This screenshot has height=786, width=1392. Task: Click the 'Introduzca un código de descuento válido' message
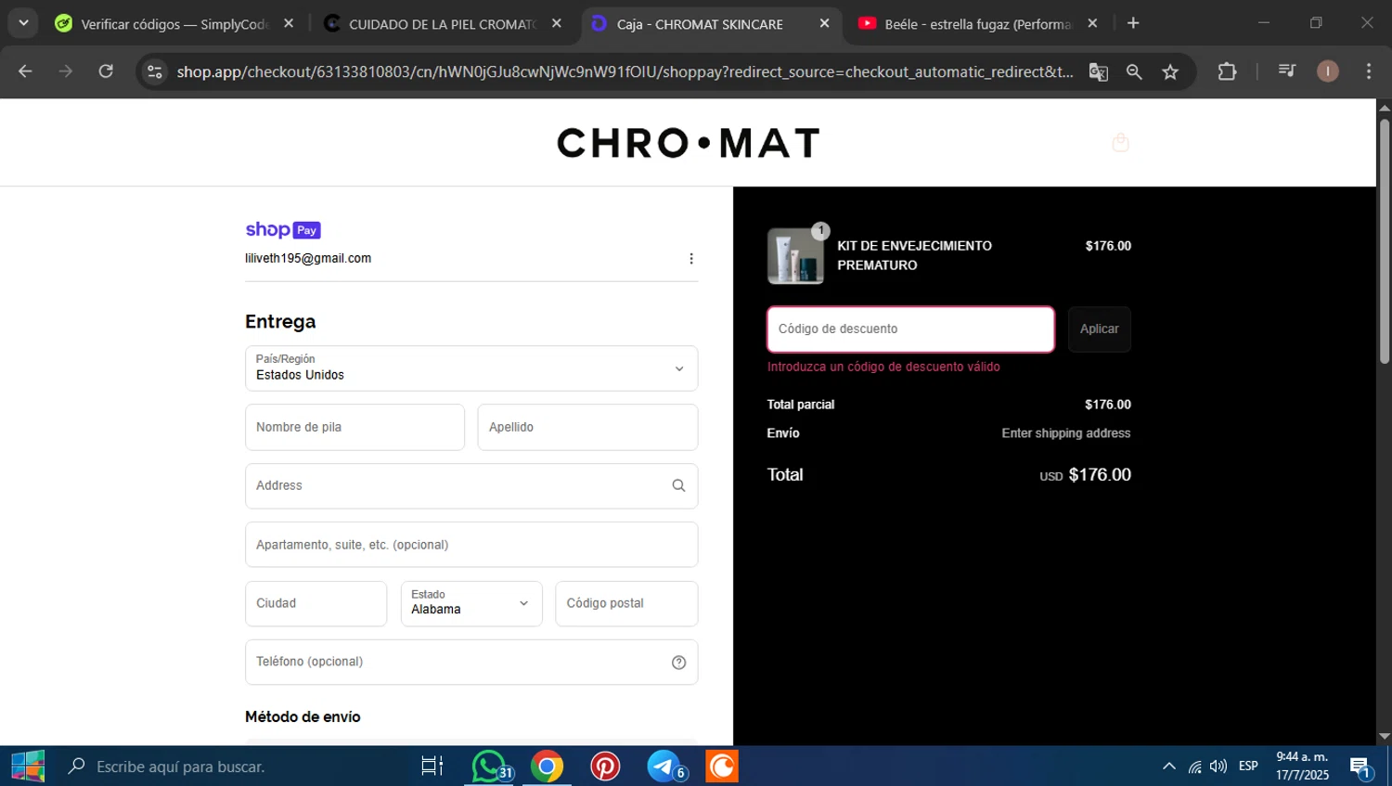[883, 367]
